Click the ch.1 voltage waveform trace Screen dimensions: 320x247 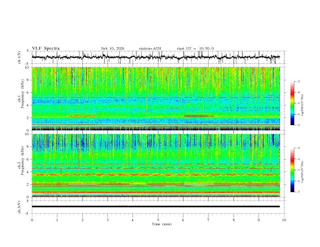(156, 57)
